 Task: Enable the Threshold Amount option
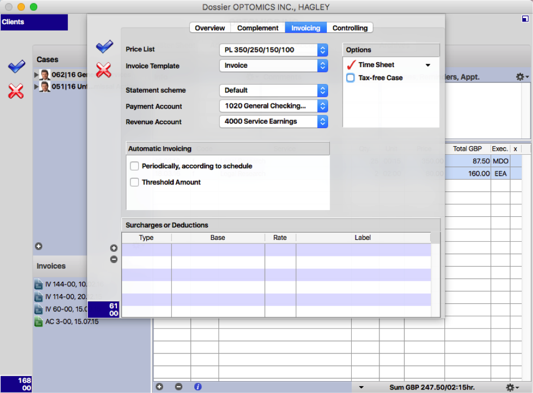134,182
